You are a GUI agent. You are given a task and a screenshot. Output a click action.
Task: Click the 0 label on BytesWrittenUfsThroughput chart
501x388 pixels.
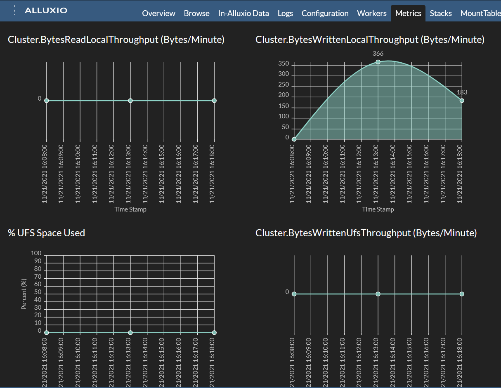287,292
